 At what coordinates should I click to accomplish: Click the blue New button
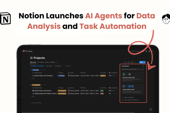tap(141, 62)
